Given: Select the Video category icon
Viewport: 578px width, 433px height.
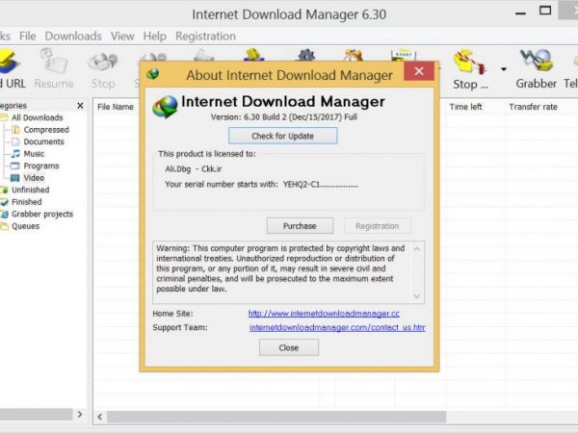Looking at the screenshot, I should click(x=15, y=178).
